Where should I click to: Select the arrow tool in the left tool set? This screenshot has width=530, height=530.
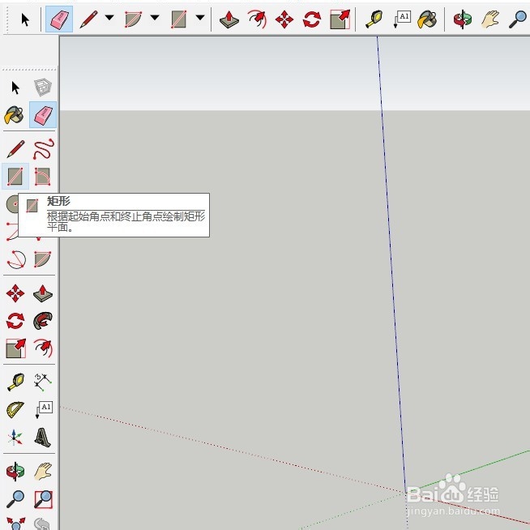(x=15, y=88)
